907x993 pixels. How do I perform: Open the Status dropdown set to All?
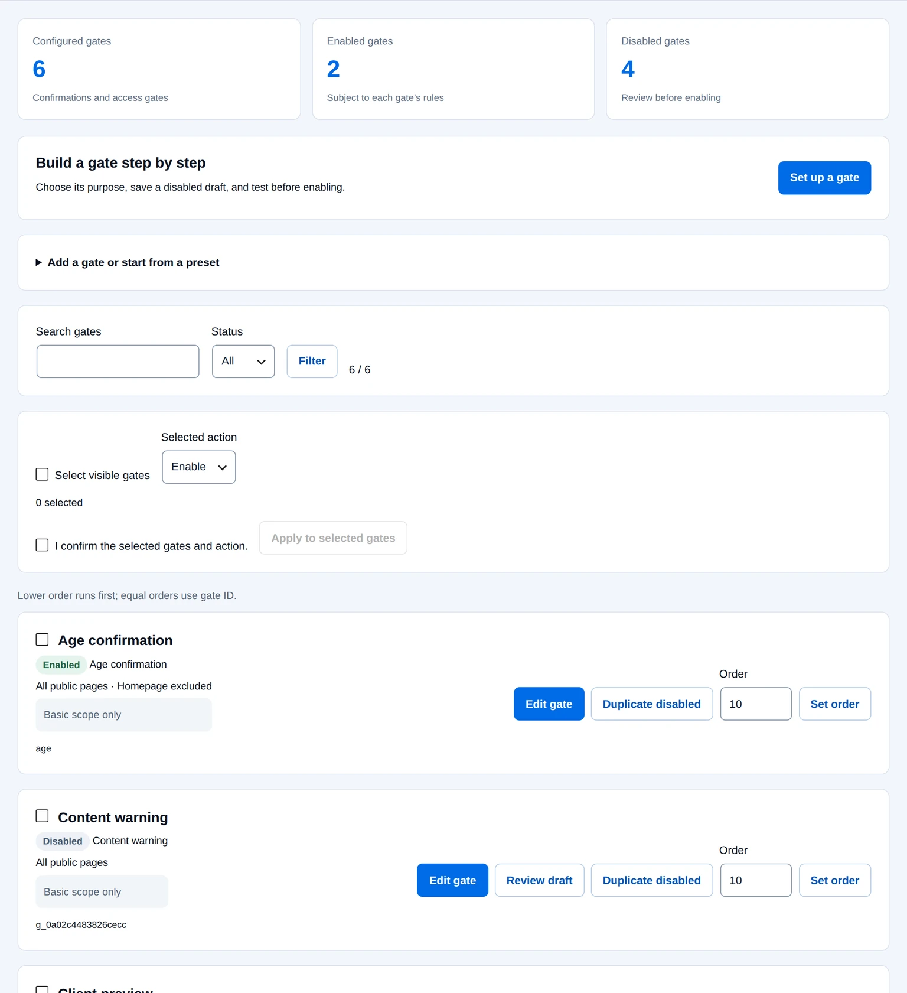pyautogui.click(x=243, y=362)
